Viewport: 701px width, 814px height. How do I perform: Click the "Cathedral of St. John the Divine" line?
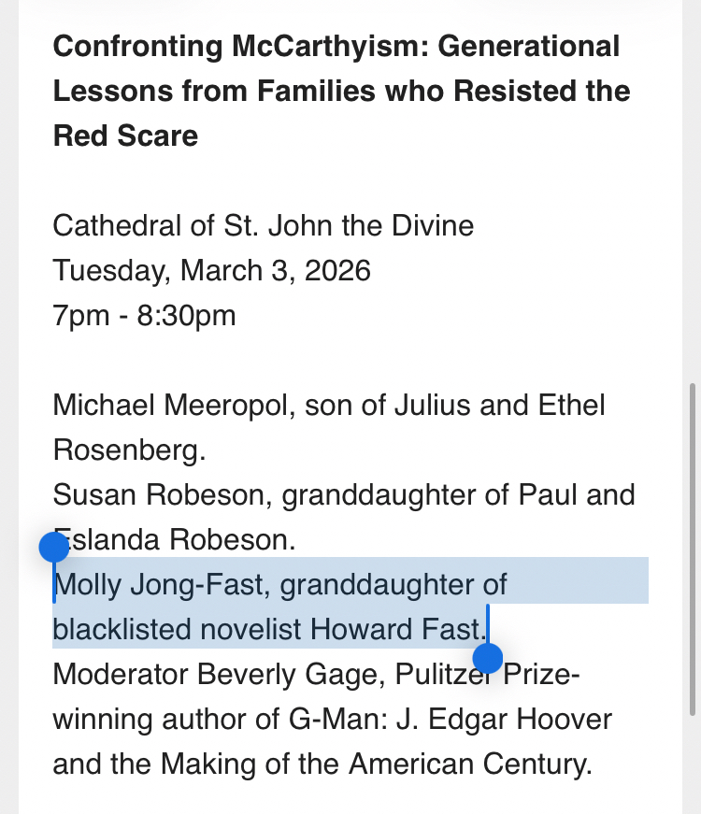click(263, 225)
